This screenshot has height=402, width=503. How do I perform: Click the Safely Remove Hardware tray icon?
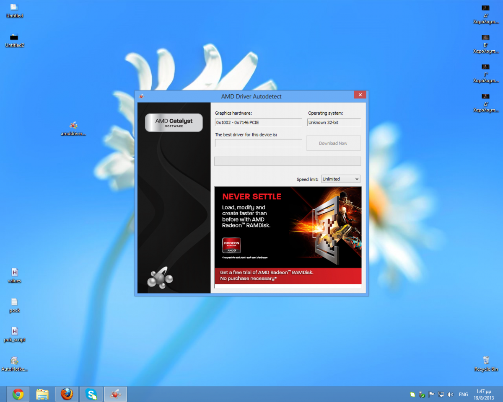click(422, 394)
